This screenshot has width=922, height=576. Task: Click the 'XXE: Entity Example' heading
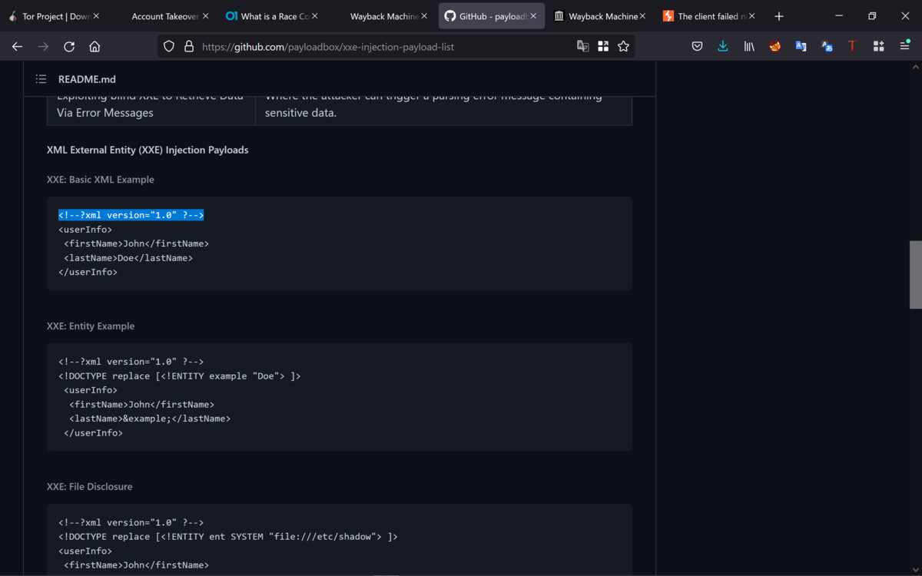pyautogui.click(x=91, y=326)
